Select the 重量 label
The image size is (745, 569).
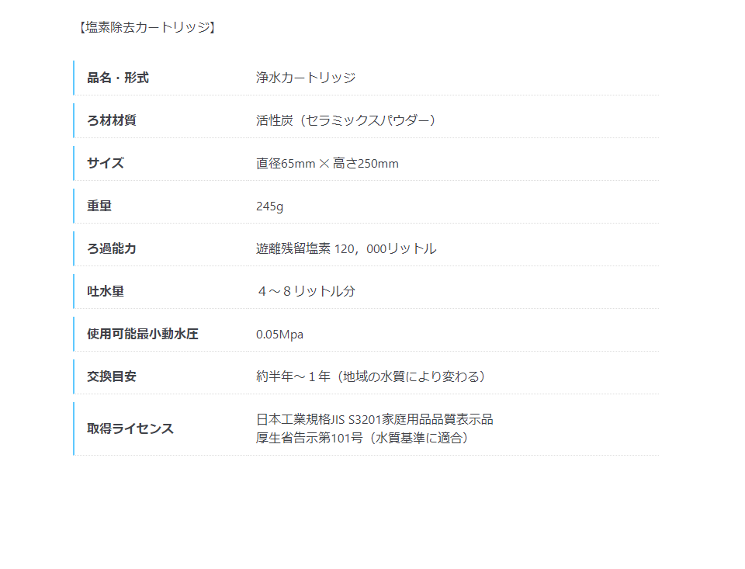click(99, 206)
